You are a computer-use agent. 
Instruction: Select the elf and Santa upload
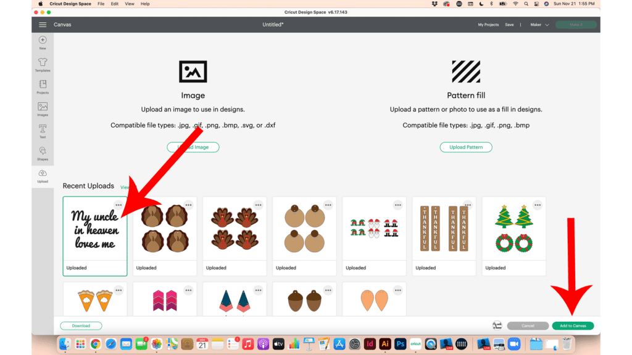(374, 236)
